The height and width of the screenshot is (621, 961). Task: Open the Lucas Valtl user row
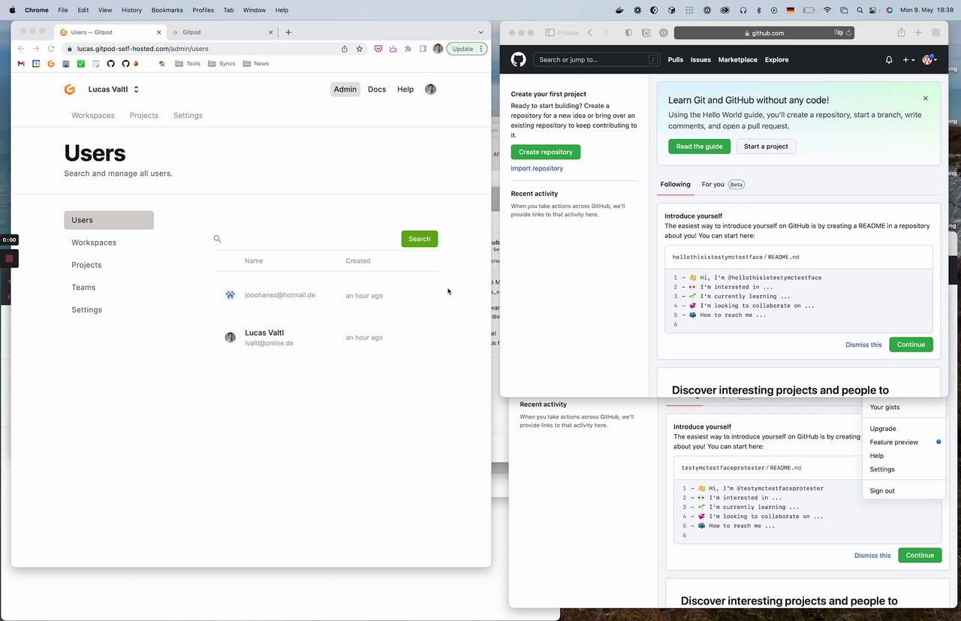point(326,337)
